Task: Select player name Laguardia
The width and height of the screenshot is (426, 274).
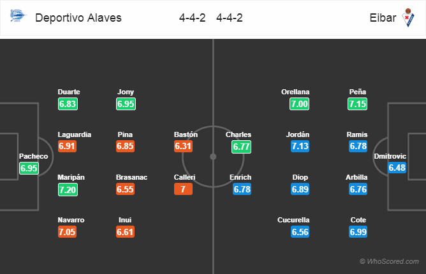Action: [74, 134]
